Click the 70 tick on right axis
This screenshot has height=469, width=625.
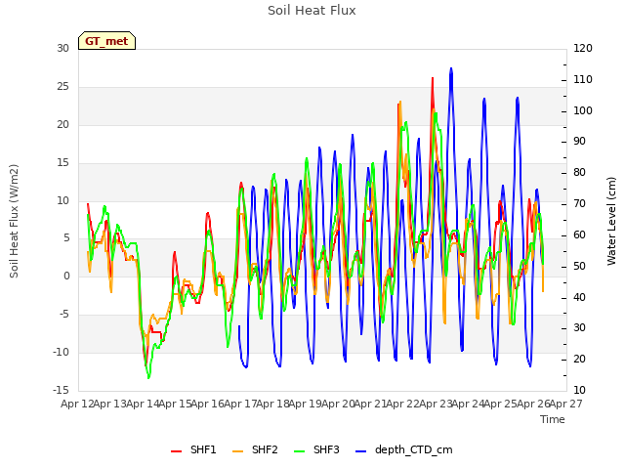[579, 204]
